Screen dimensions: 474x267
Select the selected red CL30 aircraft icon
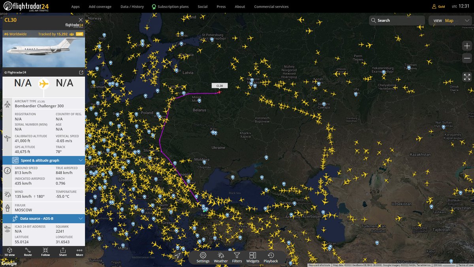click(x=219, y=92)
